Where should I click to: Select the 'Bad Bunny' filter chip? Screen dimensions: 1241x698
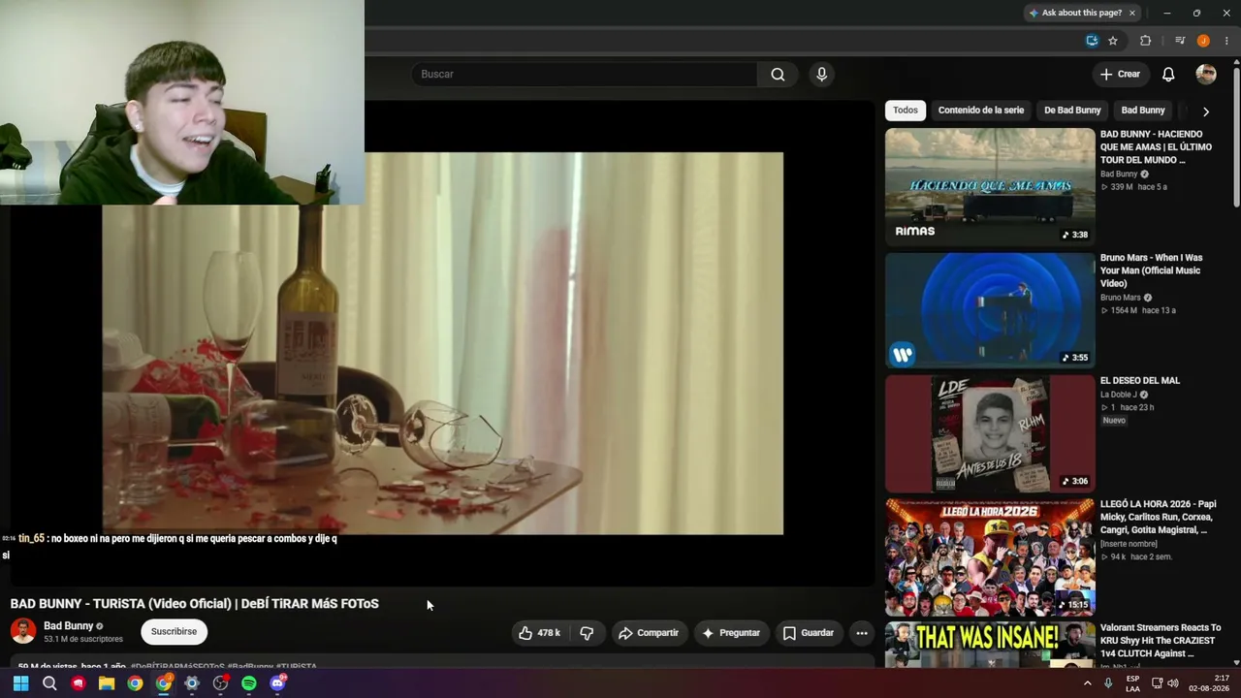1143,111
